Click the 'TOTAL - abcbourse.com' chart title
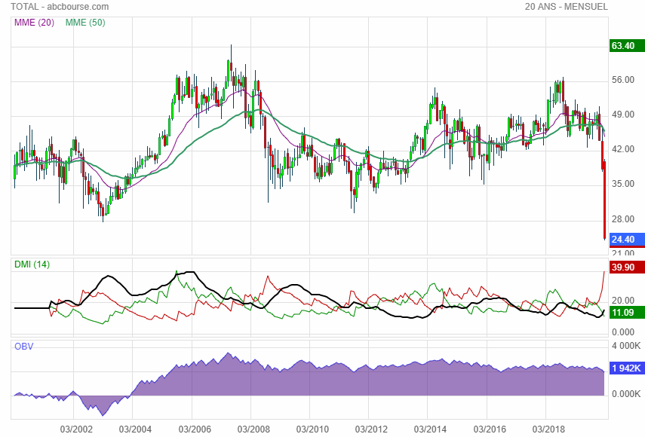This screenshot has height=437, width=645. tap(60, 7)
